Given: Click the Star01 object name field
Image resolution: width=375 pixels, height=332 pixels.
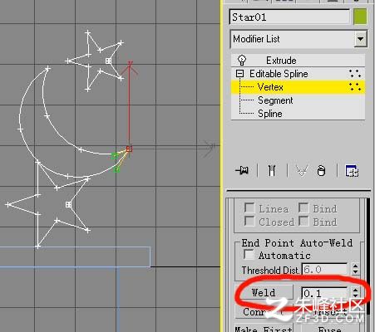Looking at the screenshot, I should click(x=289, y=17).
